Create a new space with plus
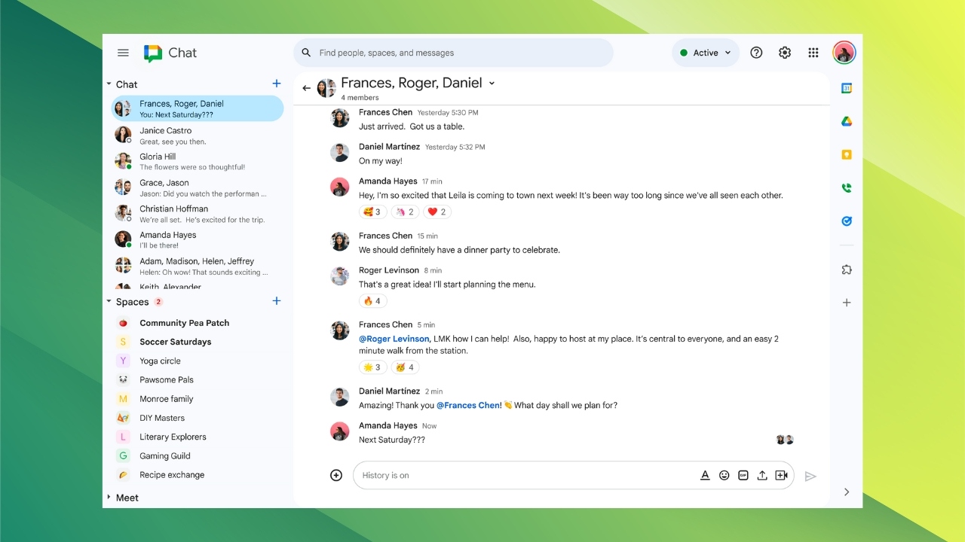965x542 pixels. pyautogui.click(x=277, y=301)
